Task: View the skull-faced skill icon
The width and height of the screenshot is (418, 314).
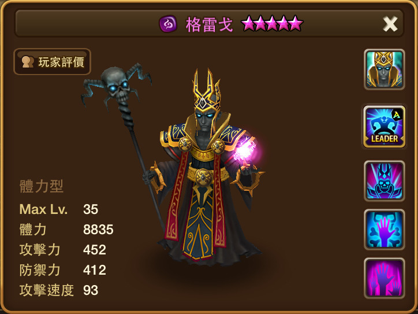Action: (384, 181)
